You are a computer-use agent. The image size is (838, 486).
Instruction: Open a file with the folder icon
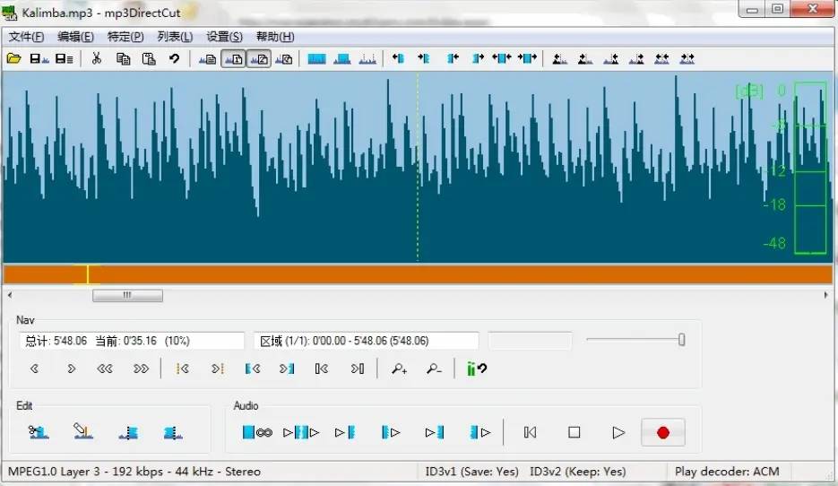point(14,58)
